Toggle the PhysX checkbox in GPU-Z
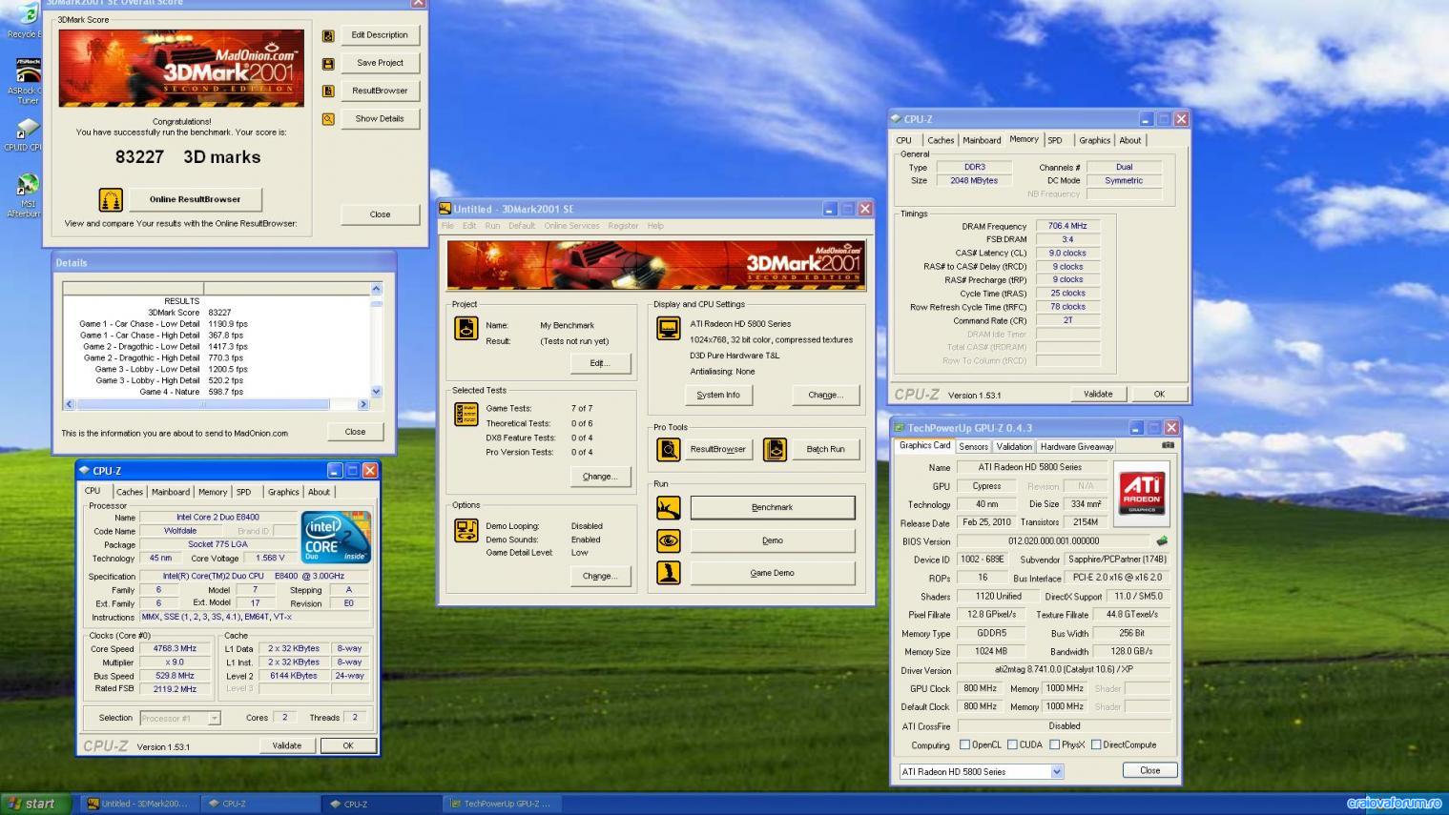 coord(1054,745)
